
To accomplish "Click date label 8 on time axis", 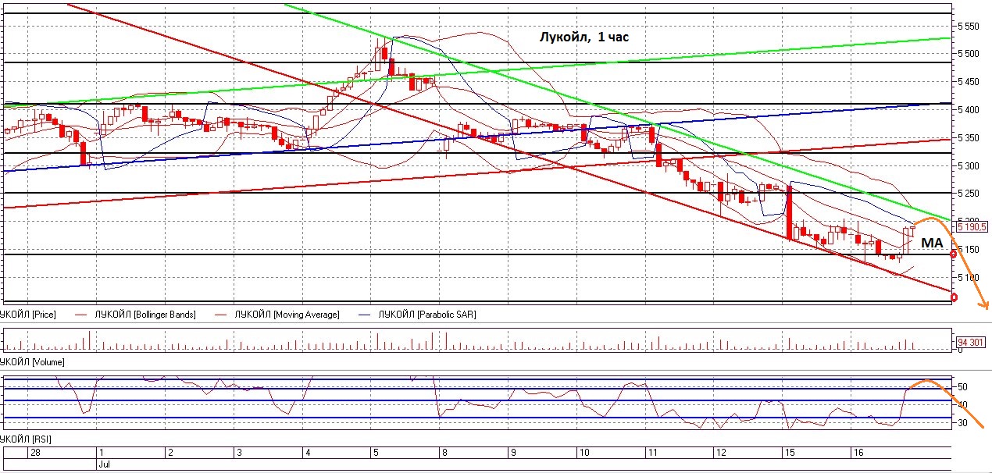I will coord(444,453).
